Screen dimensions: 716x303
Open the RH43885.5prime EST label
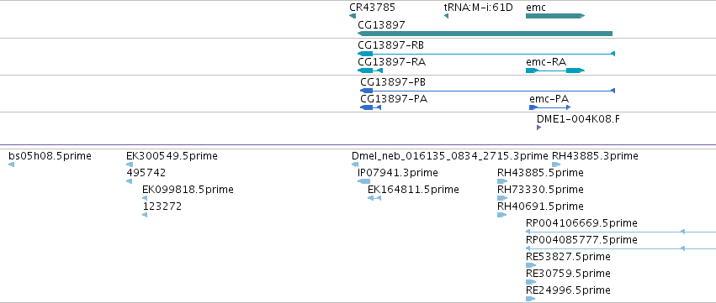[541, 173]
